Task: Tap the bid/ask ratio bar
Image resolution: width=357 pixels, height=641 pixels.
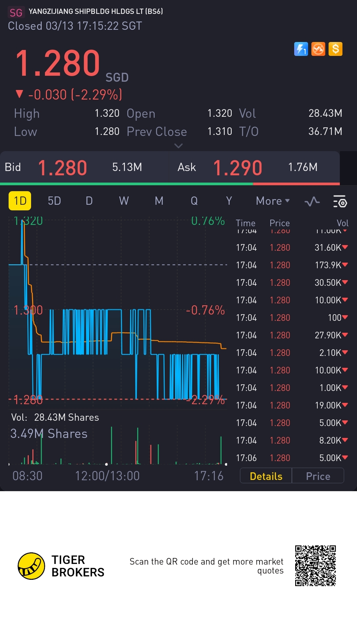Action: (170, 184)
